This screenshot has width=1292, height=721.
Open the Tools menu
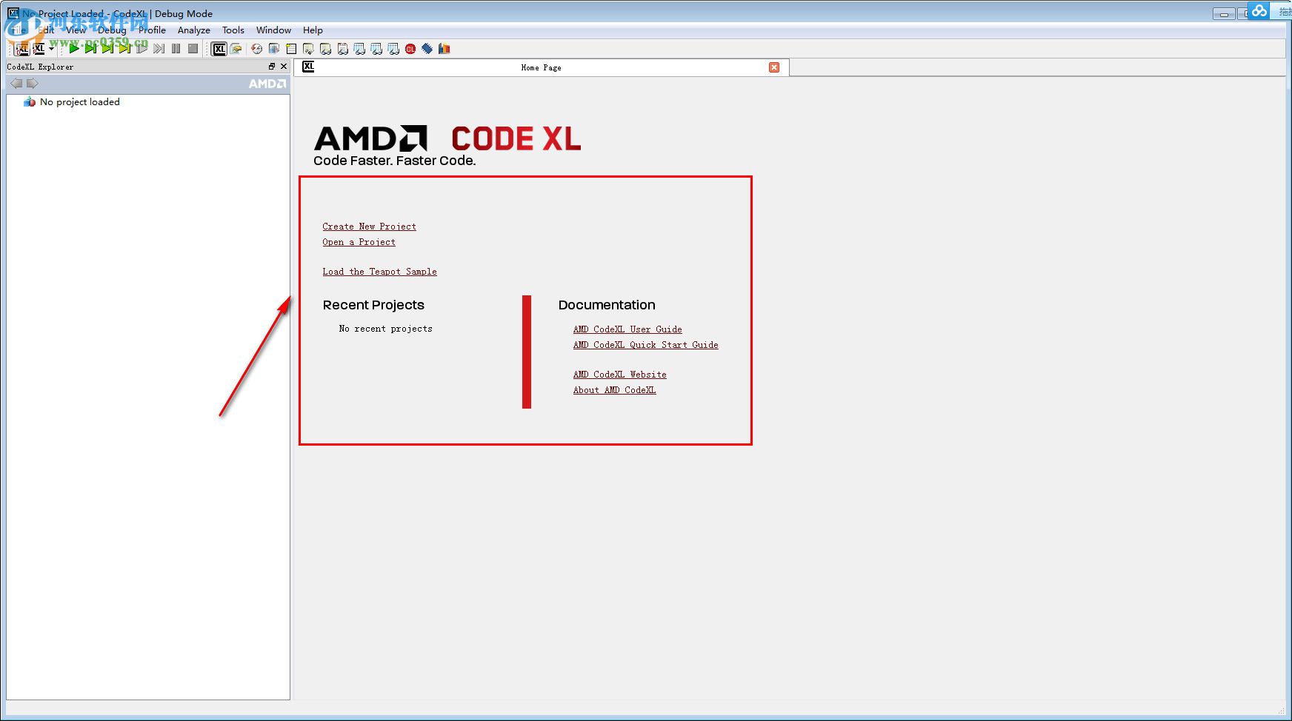click(233, 30)
